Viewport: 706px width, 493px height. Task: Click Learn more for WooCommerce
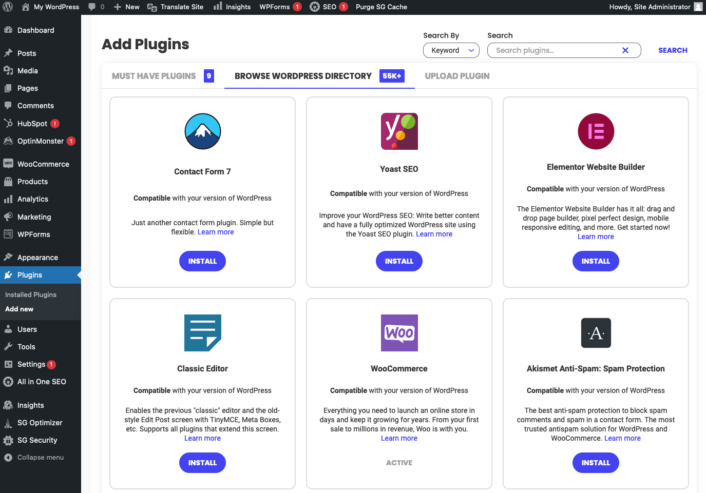tap(399, 438)
